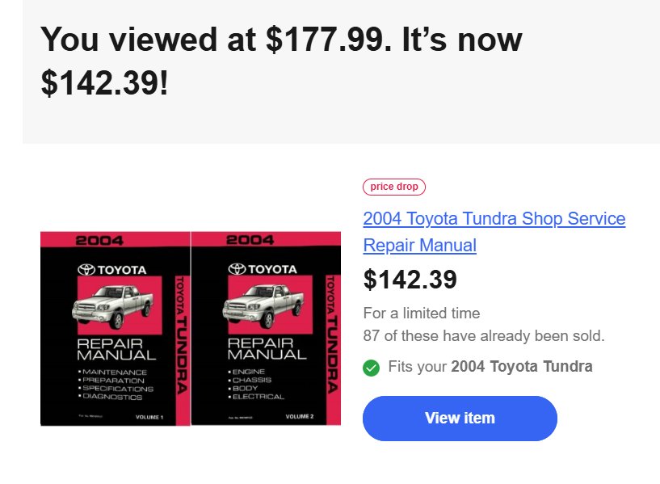The image size is (660, 484).
Task: Click the $142.39! text in the headline banner
Action: [x=104, y=83]
